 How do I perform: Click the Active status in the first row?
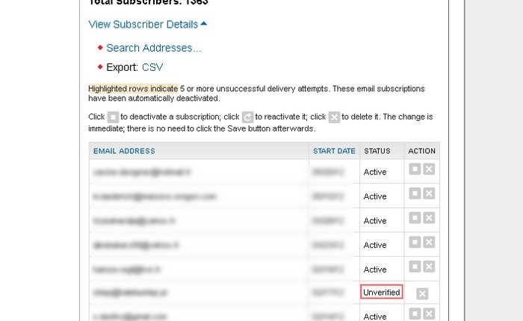375,172
